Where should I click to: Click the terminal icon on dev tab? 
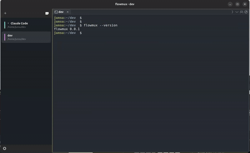56,12
